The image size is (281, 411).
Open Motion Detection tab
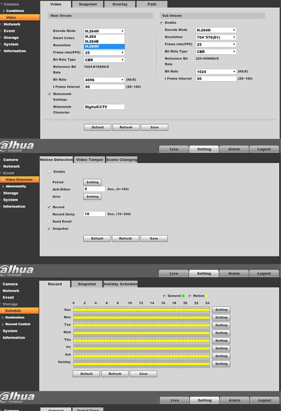point(56,160)
